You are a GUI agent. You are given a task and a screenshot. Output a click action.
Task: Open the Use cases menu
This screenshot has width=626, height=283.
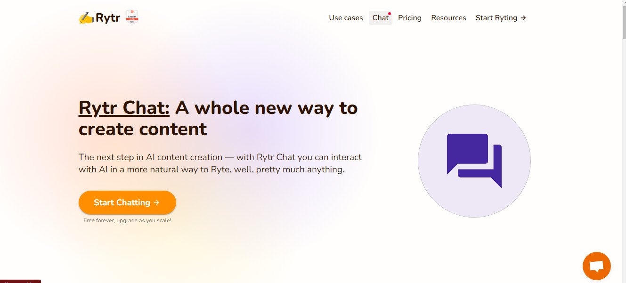pyautogui.click(x=346, y=18)
